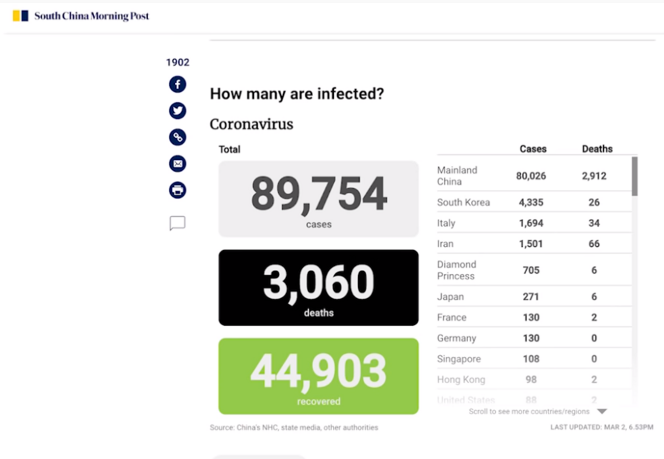Viewport: 664px width, 459px height.
Task: Print the article
Action: 177,190
